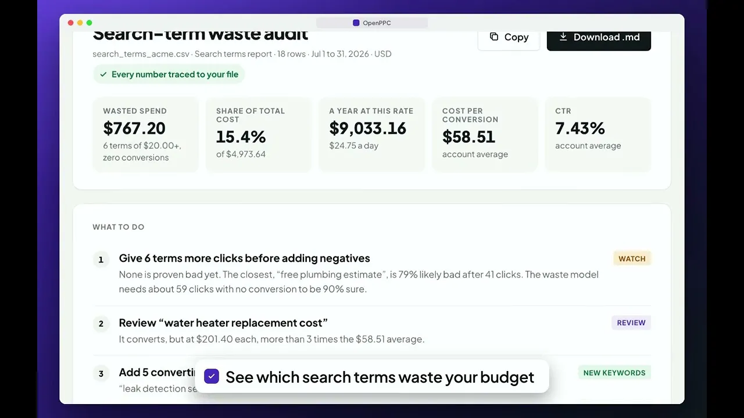The width and height of the screenshot is (744, 418).
Task: Click the "free plumbing estimate" explanation text
Action: coord(359,282)
